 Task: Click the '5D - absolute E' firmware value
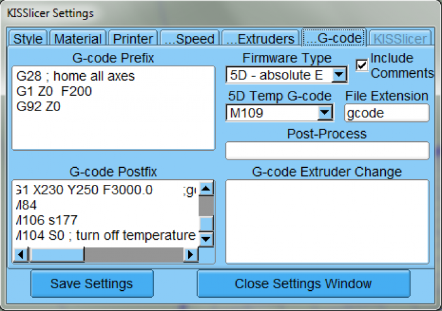click(x=277, y=75)
